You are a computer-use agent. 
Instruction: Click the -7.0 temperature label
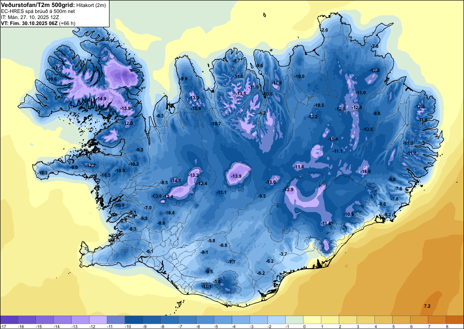pos(148,208)
